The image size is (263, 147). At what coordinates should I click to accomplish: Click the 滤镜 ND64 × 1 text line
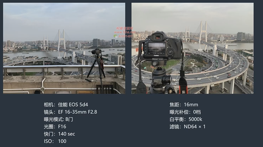[x=188, y=127]
